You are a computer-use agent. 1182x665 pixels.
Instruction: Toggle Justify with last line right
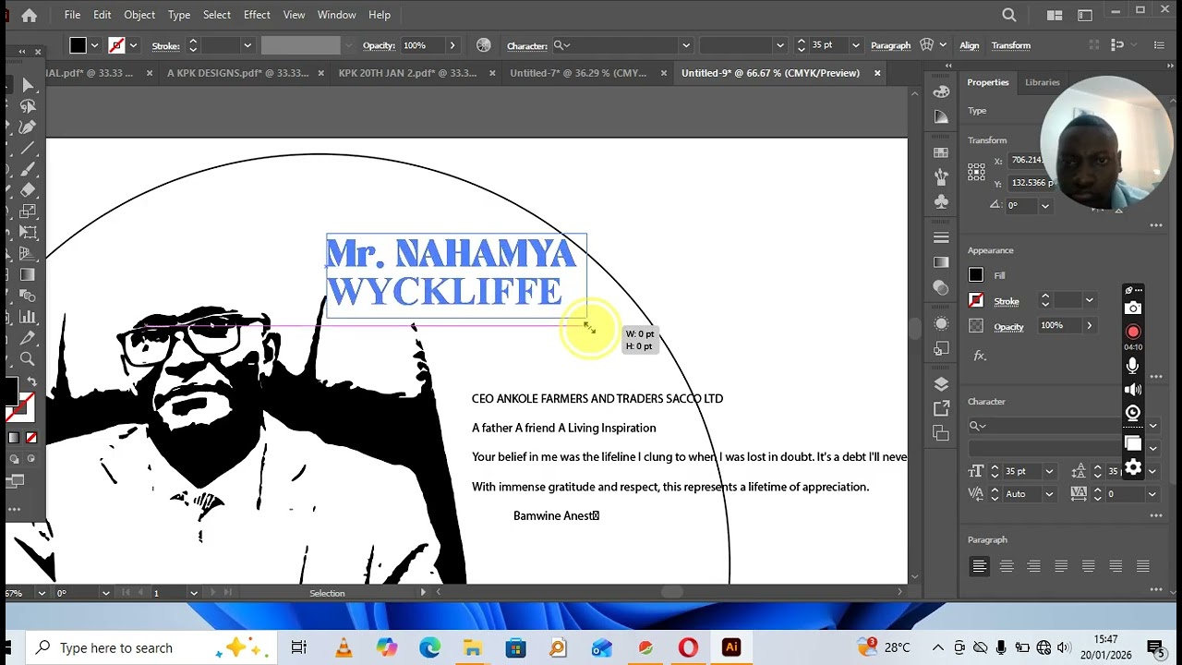pyautogui.click(x=1116, y=566)
